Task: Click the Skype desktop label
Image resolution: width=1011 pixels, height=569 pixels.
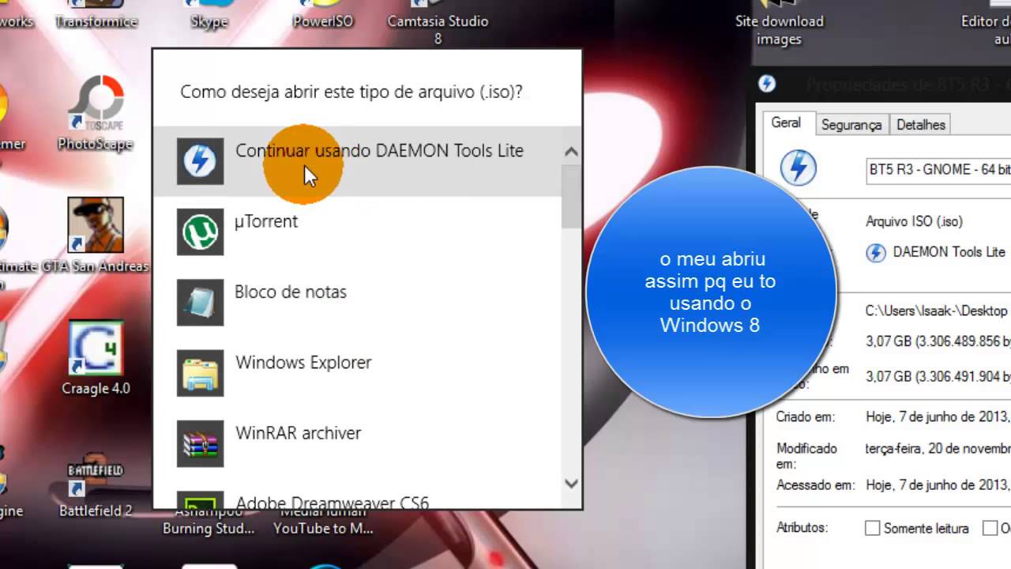Action: click(x=209, y=21)
